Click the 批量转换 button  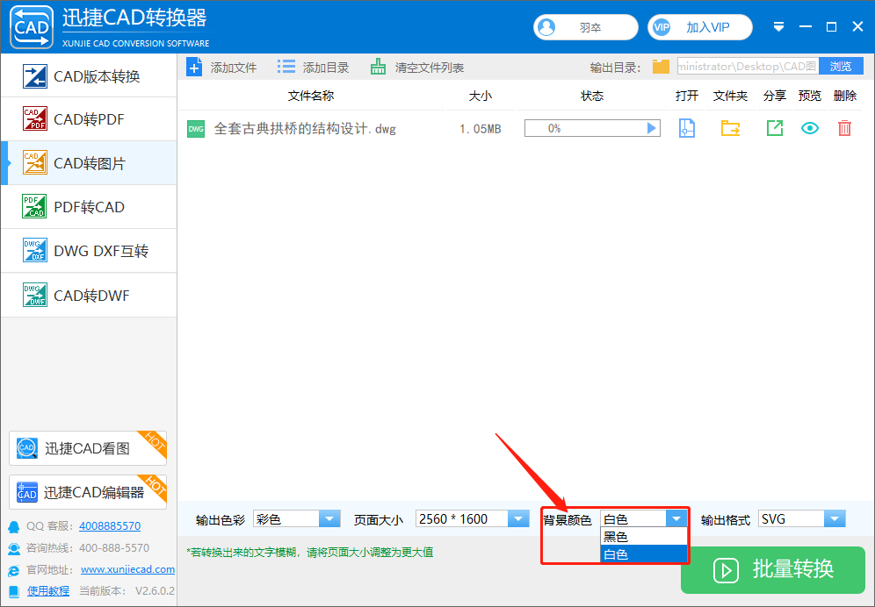point(773,569)
